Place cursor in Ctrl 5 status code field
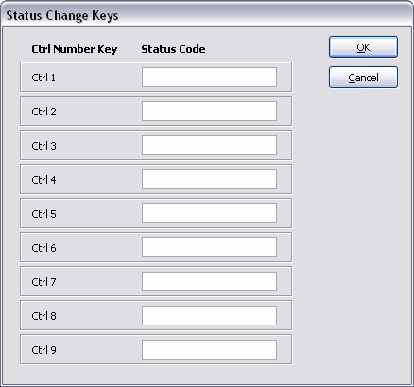Image resolution: width=414 pixels, height=387 pixels. (x=209, y=213)
